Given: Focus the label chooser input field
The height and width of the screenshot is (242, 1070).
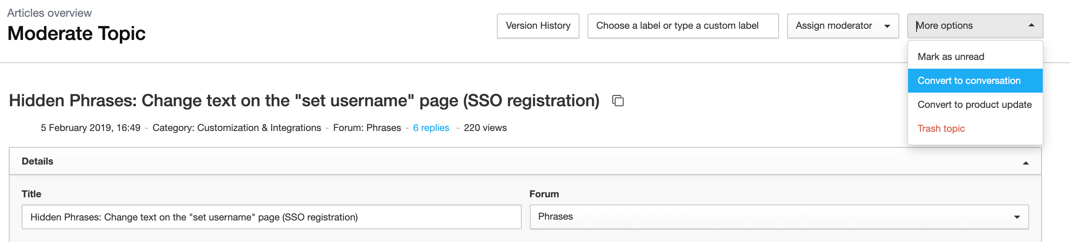Looking at the screenshot, I should [683, 26].
